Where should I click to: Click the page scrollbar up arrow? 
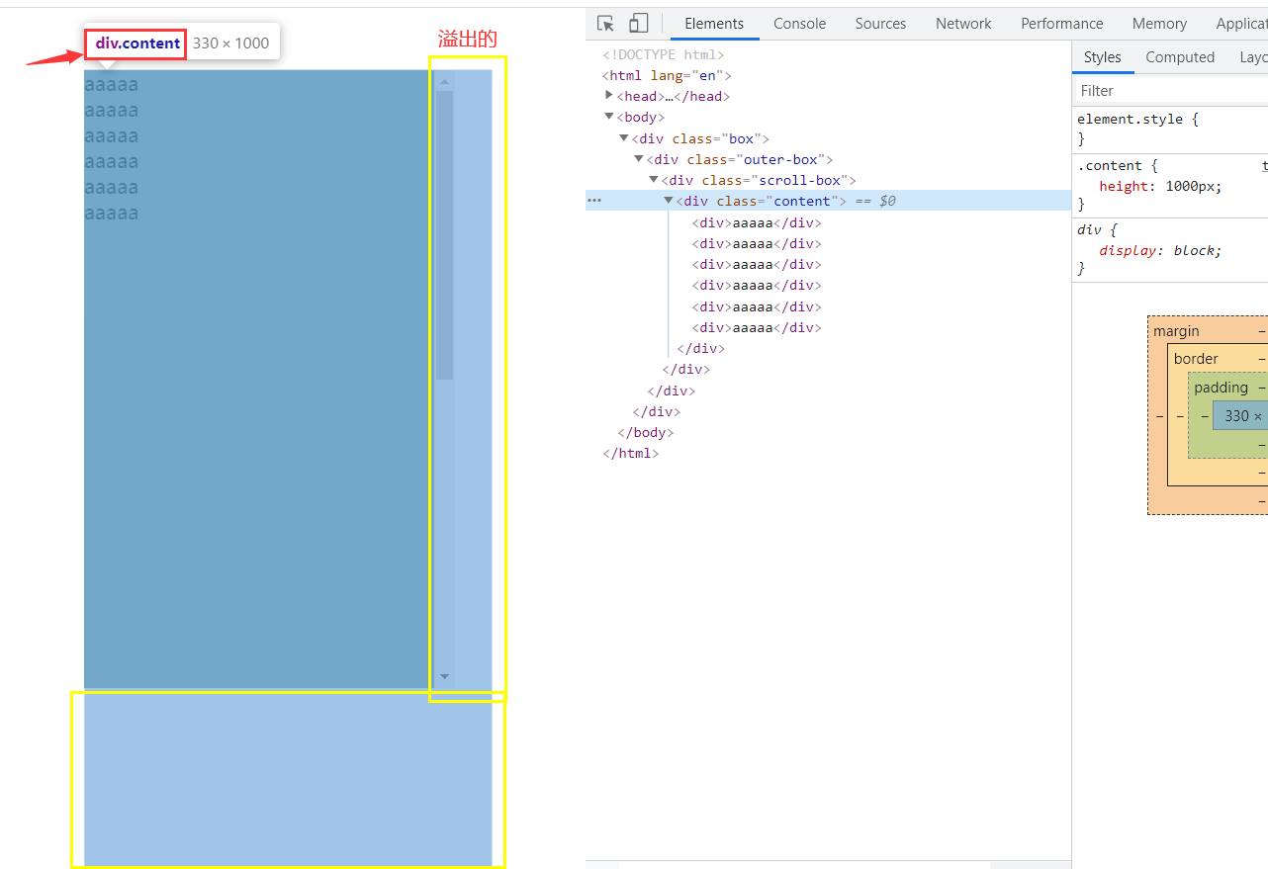click(x=444, y=82)
